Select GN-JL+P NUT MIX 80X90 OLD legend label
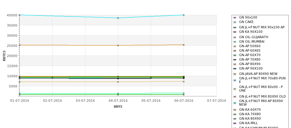The width and height of the screenshot is (291, 128). click(262, 96)
